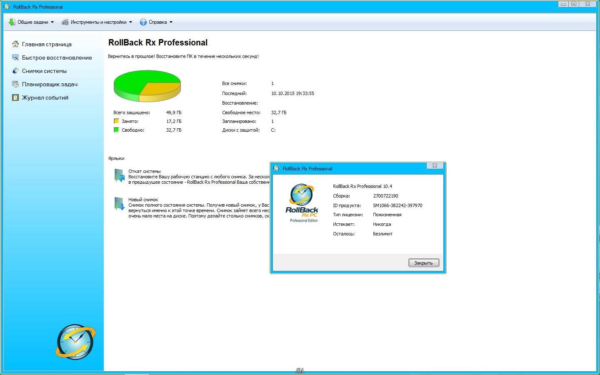
Task: Open the Общие задачи menu
Action: [31, 22]
